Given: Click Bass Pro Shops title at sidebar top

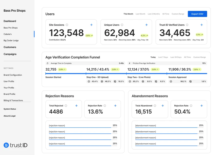Looking at the screenshot, I should click(14, 11).
